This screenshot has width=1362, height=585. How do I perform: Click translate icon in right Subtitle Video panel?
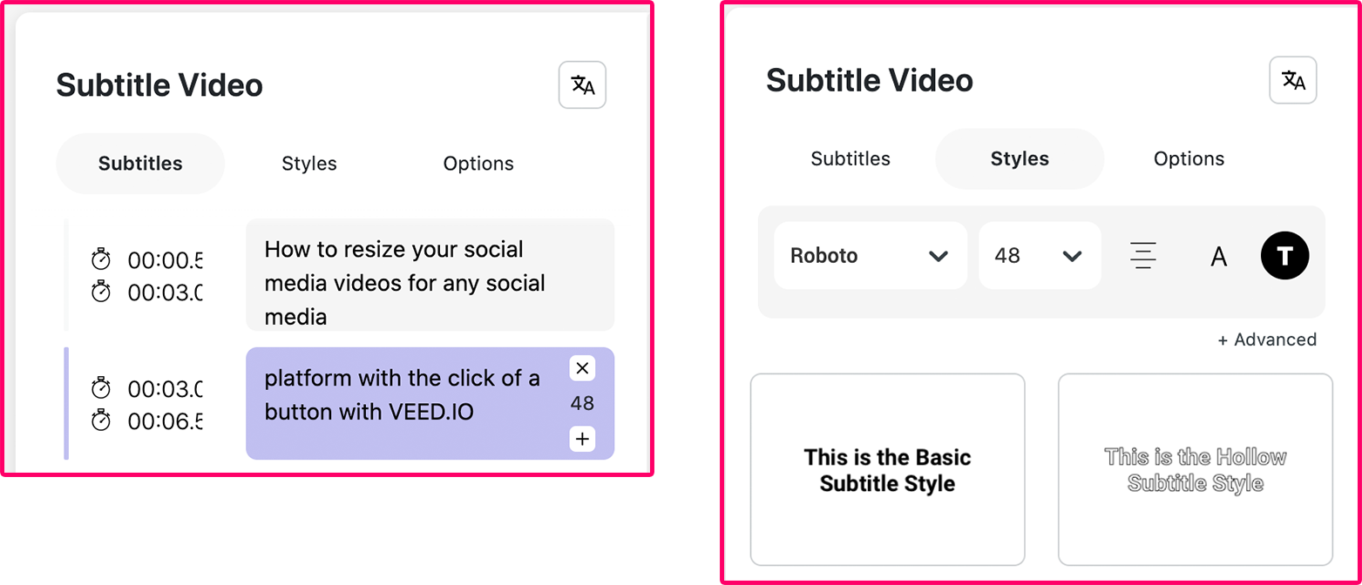point(1293,80)
